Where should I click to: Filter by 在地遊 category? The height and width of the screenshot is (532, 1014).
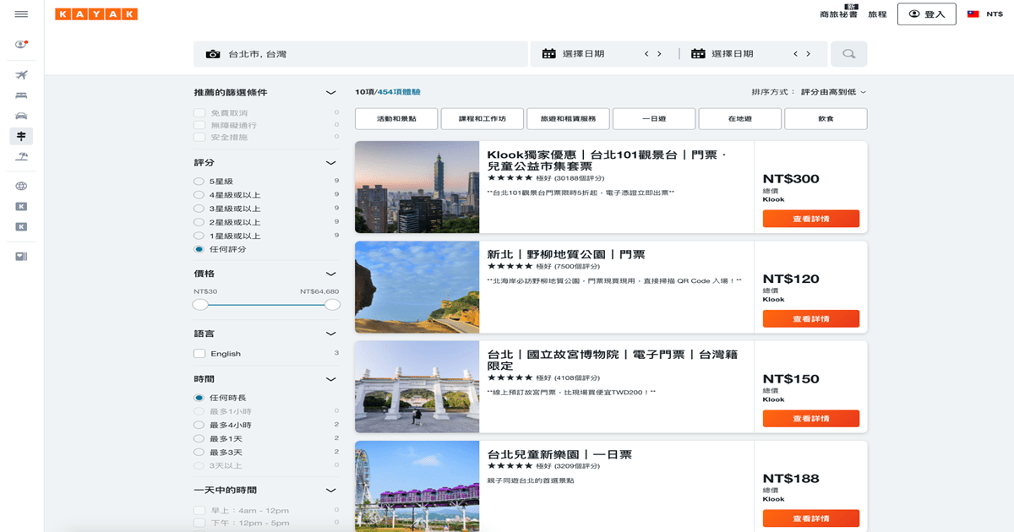coord(740,119)
